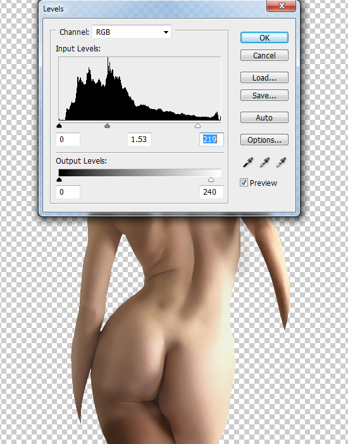Grab the input white point slider
Screen dimensions: 348x444
click(197, 126)
